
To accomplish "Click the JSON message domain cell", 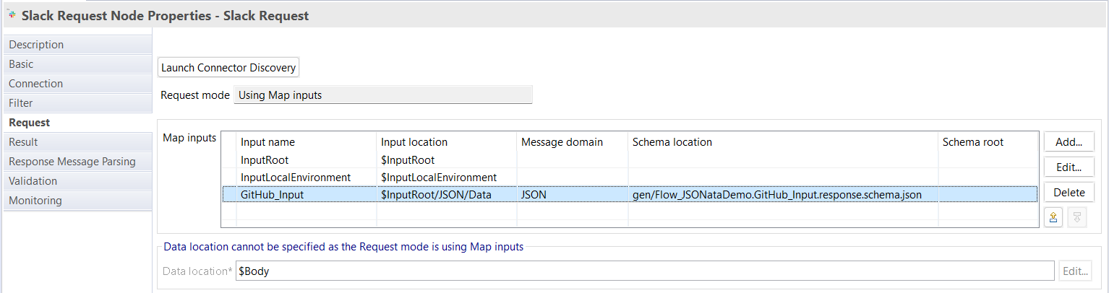I will tap(534, 194).
